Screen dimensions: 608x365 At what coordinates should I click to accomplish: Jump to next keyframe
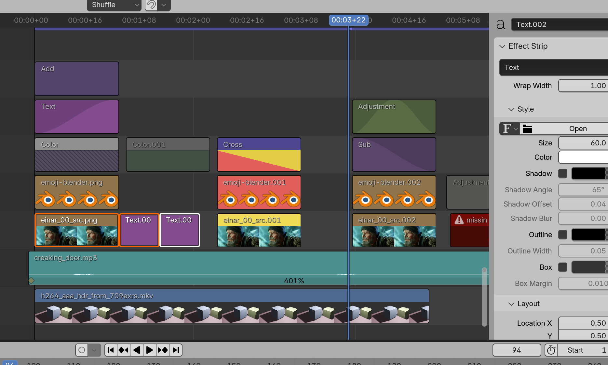tap(163, 350)
